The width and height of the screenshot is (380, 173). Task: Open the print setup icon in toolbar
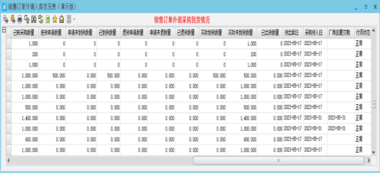[6, 19]
